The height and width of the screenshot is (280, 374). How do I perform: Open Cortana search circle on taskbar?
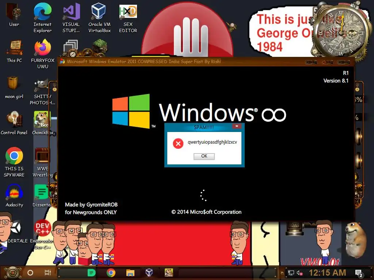click(30, 273)
